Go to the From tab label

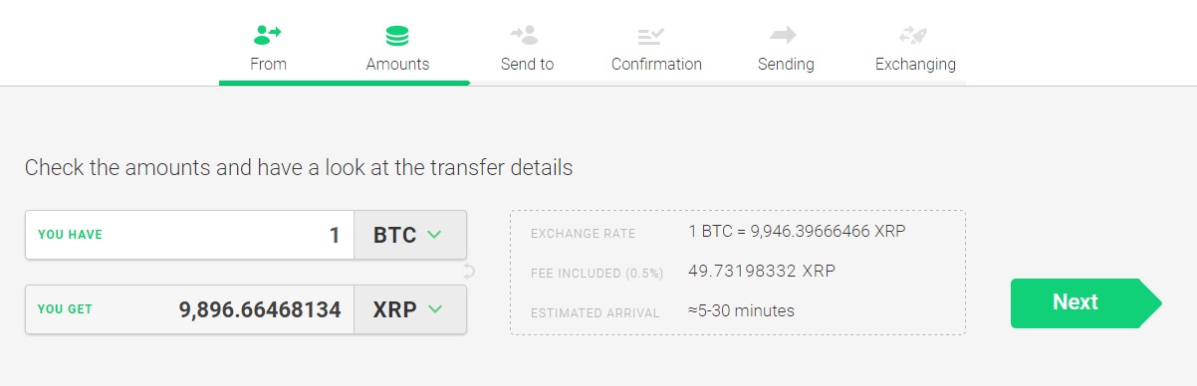[268, 64]
